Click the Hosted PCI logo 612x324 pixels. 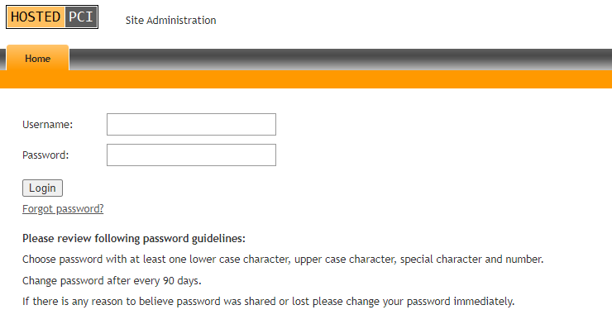pos(52,17)
